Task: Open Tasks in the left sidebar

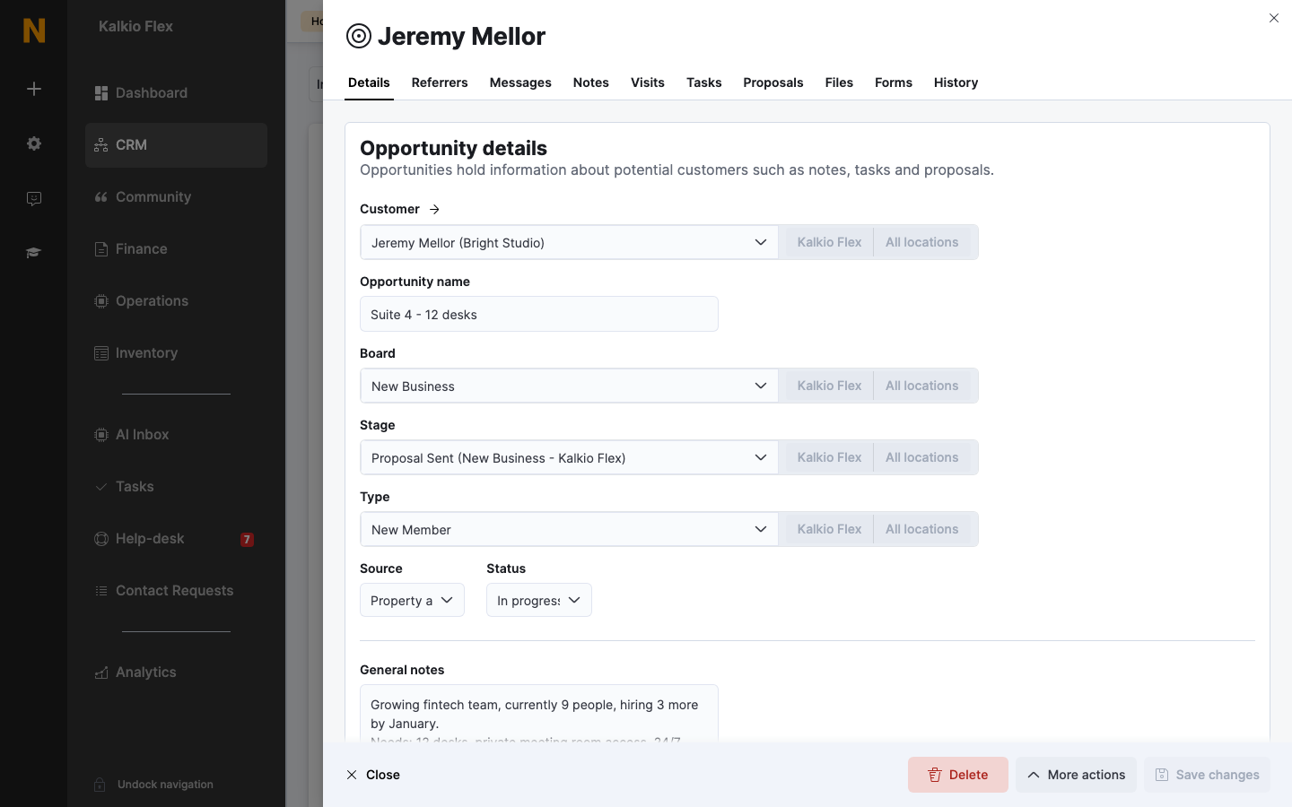Action: coord(176,487)
